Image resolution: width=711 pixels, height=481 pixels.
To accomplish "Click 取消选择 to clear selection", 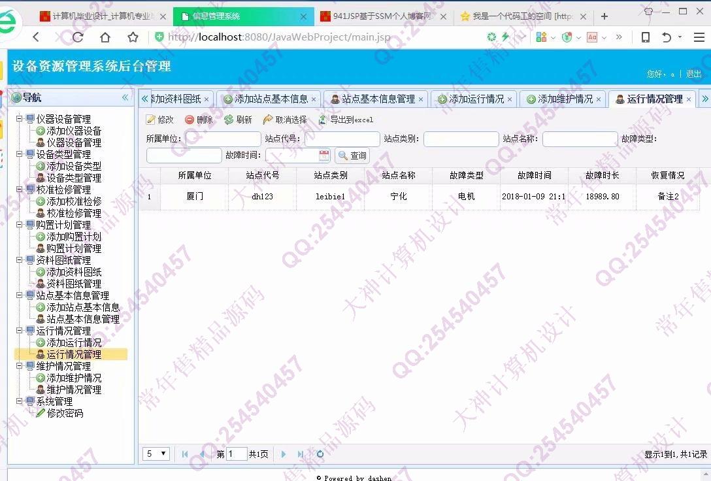I will [285, 120].
